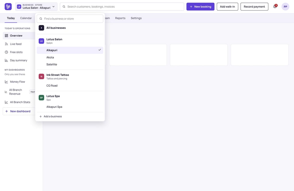This screenshot has height=191, width=294.
Task: Click the All businesses badge icon
Action: [41, 28]
